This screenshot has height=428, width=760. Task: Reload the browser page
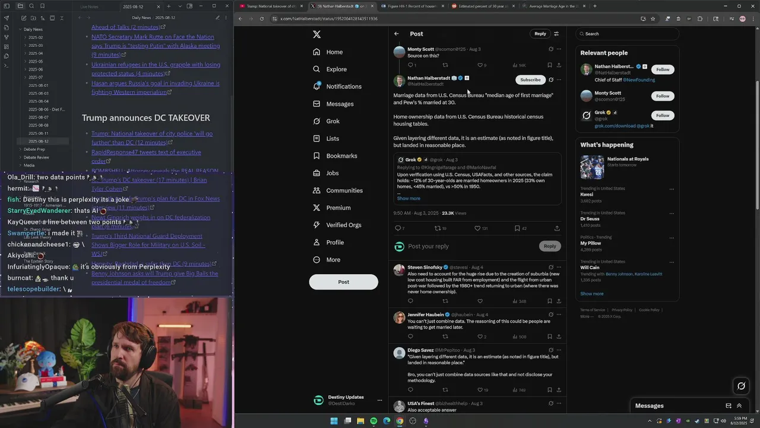[x=262, y=18]
